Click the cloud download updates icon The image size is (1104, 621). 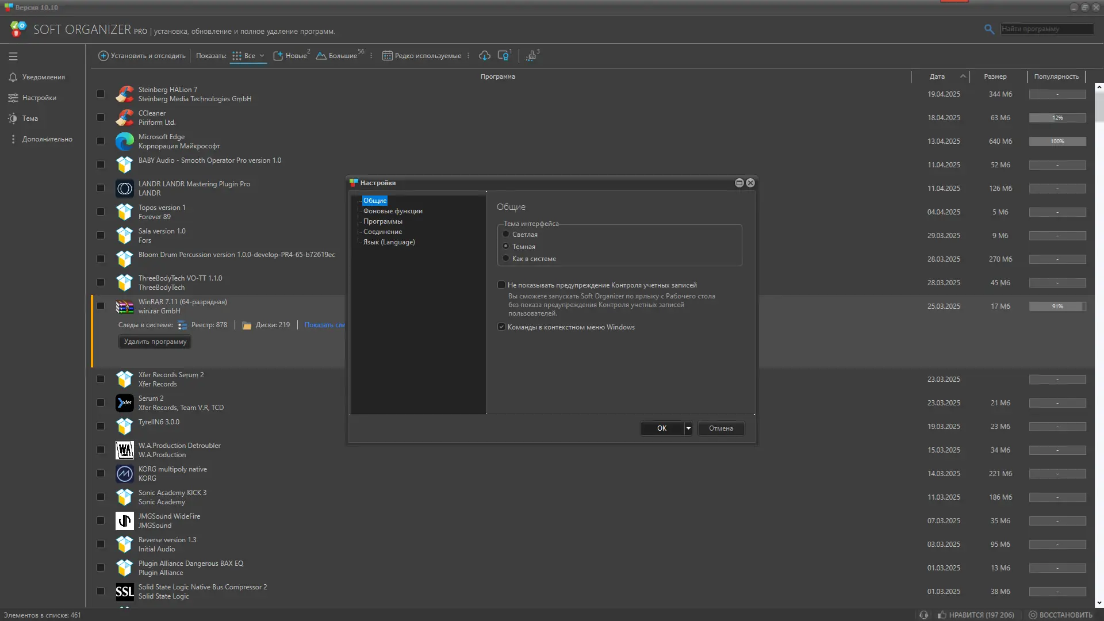[x=485, y=56]
